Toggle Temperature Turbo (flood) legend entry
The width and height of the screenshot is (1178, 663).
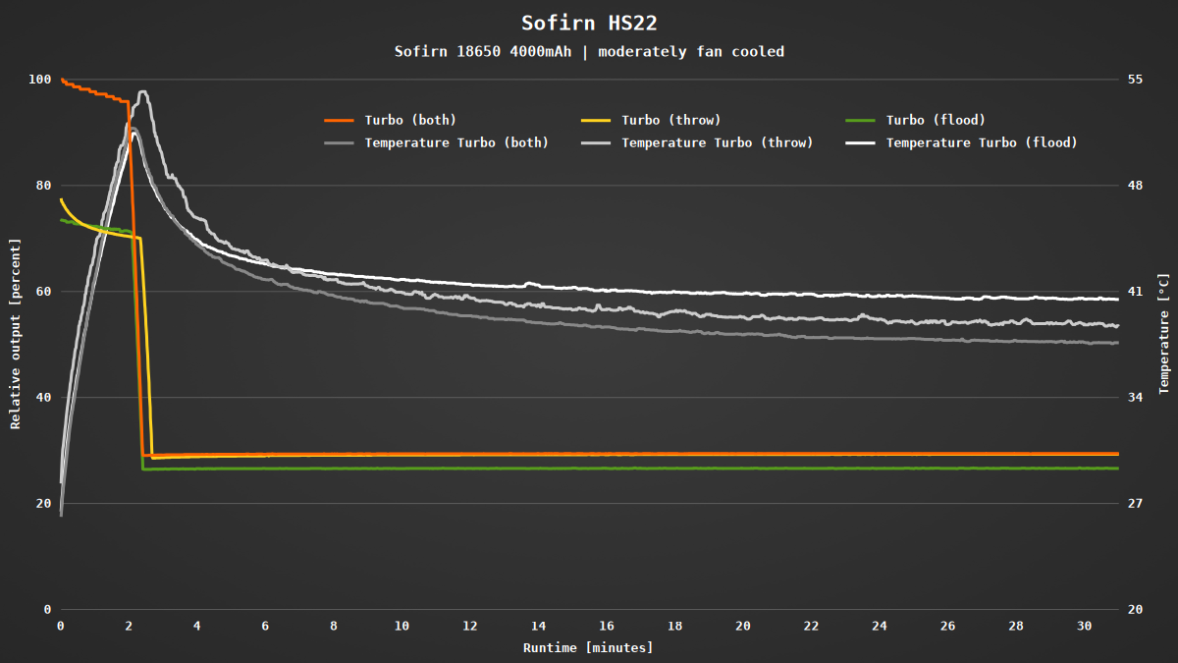pos(962,142)
